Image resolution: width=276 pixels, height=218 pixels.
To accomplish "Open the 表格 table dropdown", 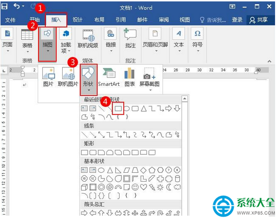I will (27, 41).
